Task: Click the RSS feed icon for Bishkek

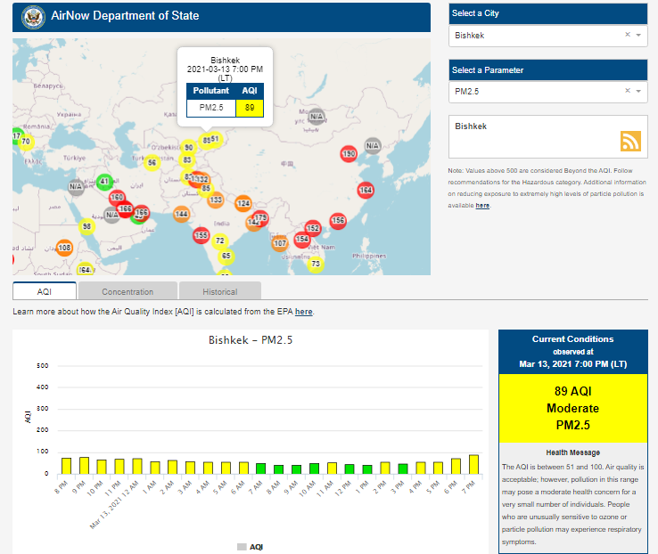Action: tap(630, 141)
